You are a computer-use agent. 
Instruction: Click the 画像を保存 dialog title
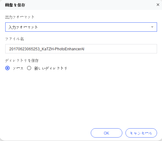(x=15, y=5)
